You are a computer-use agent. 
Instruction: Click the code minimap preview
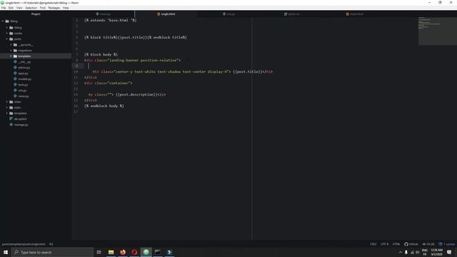click(438, 31)
